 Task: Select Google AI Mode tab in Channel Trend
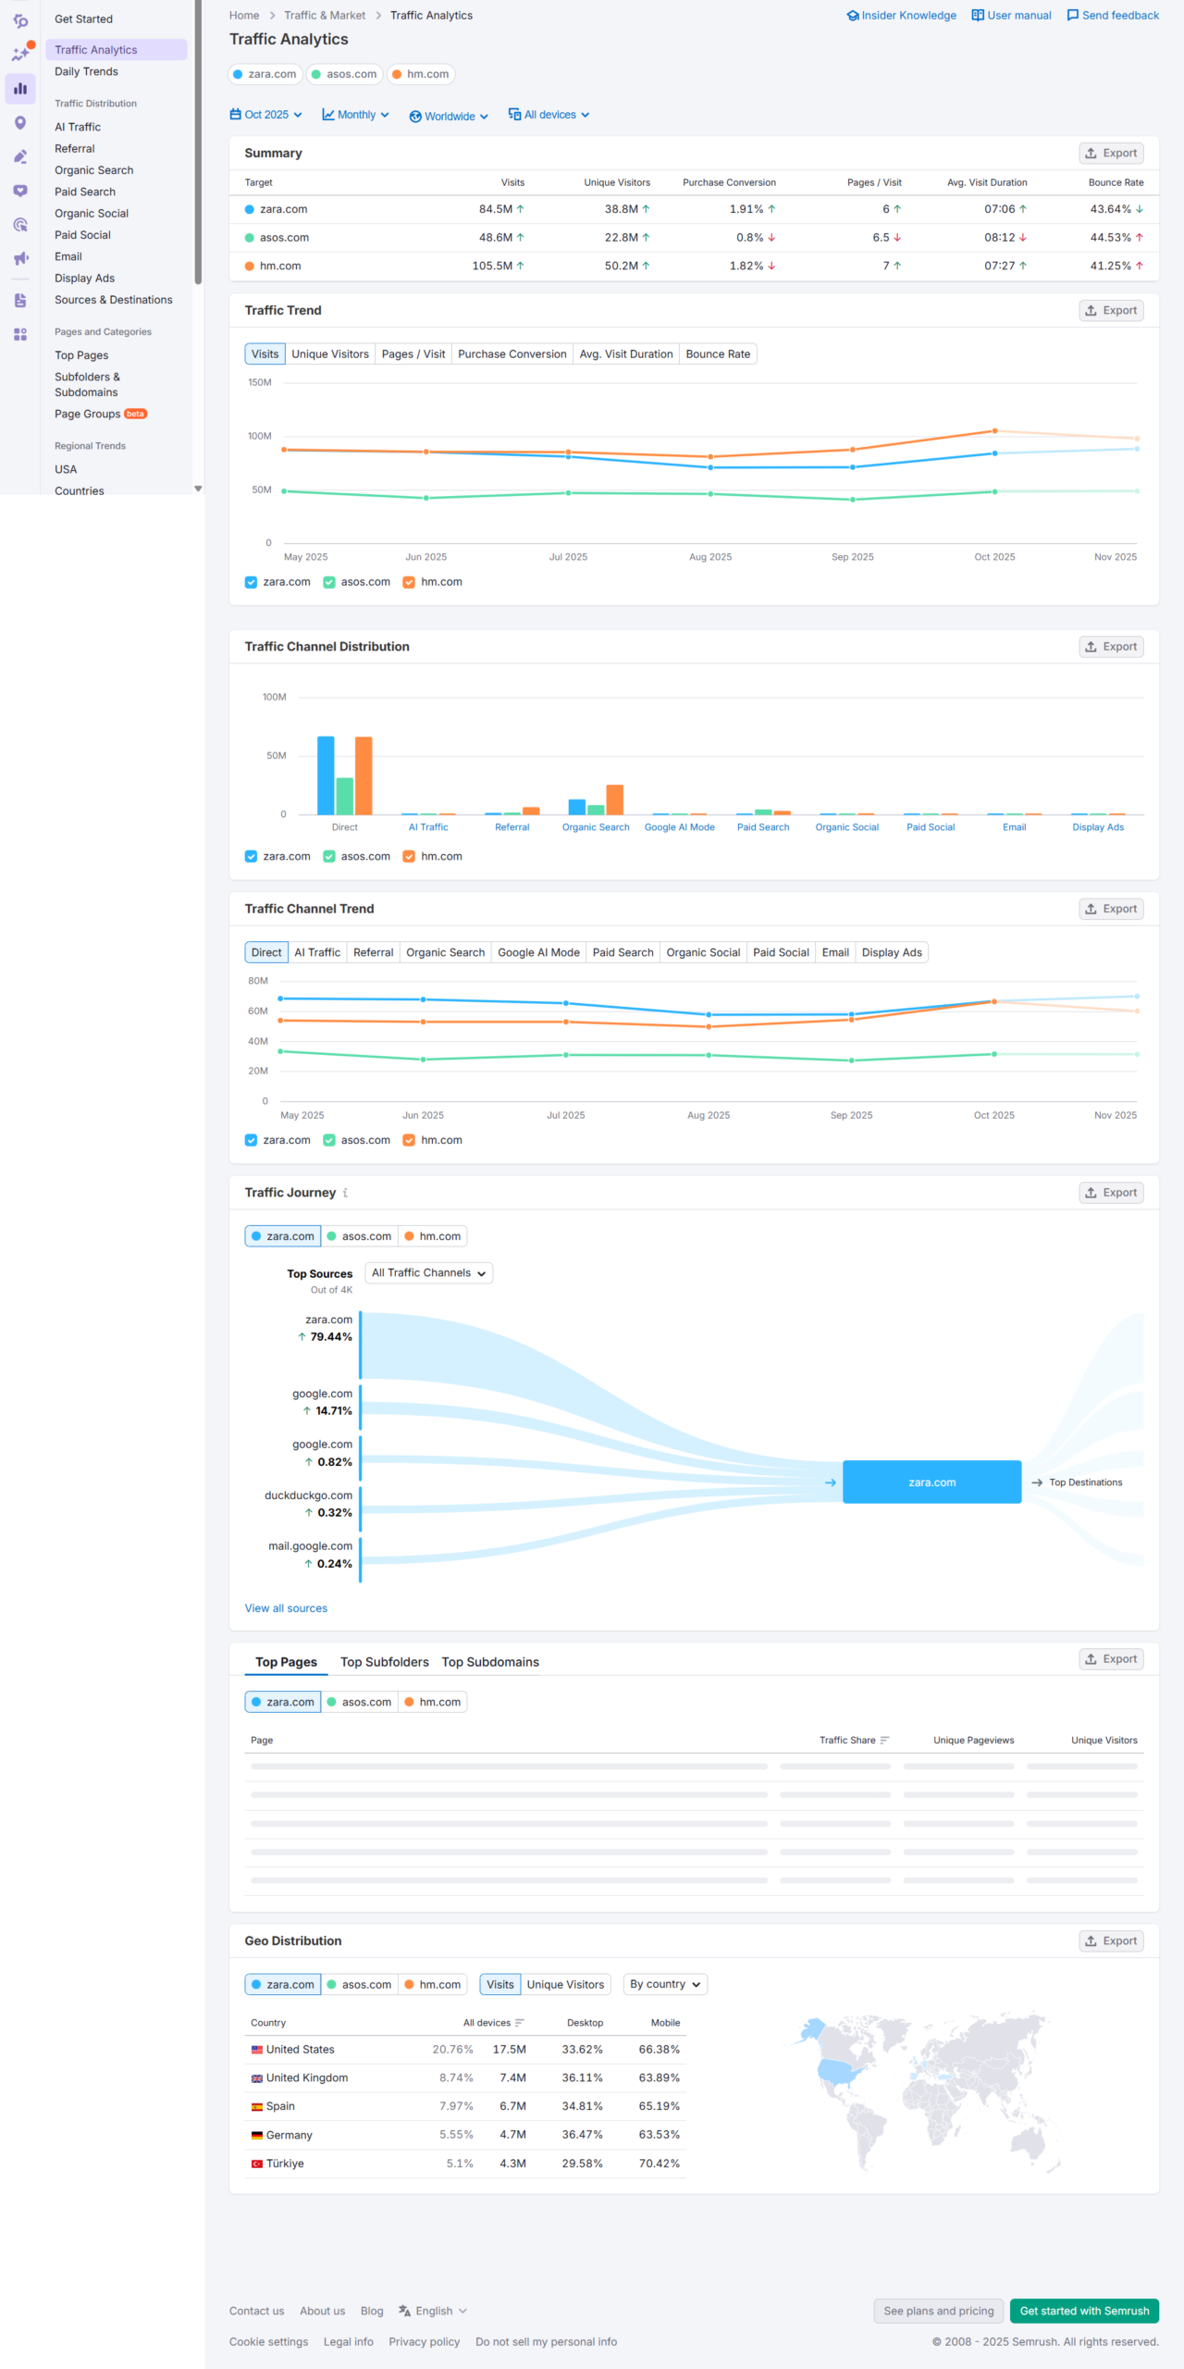coord(538,953)
